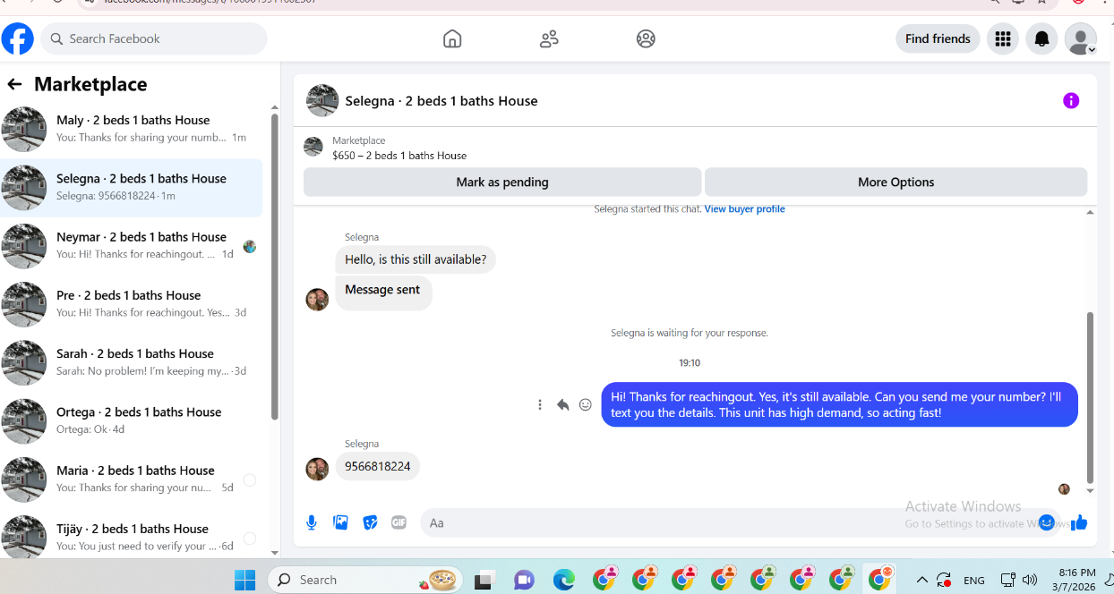Open the Ortega conversation
Image resolution: width=1114 pixels, height=594 pixels.
coord(133,420)
